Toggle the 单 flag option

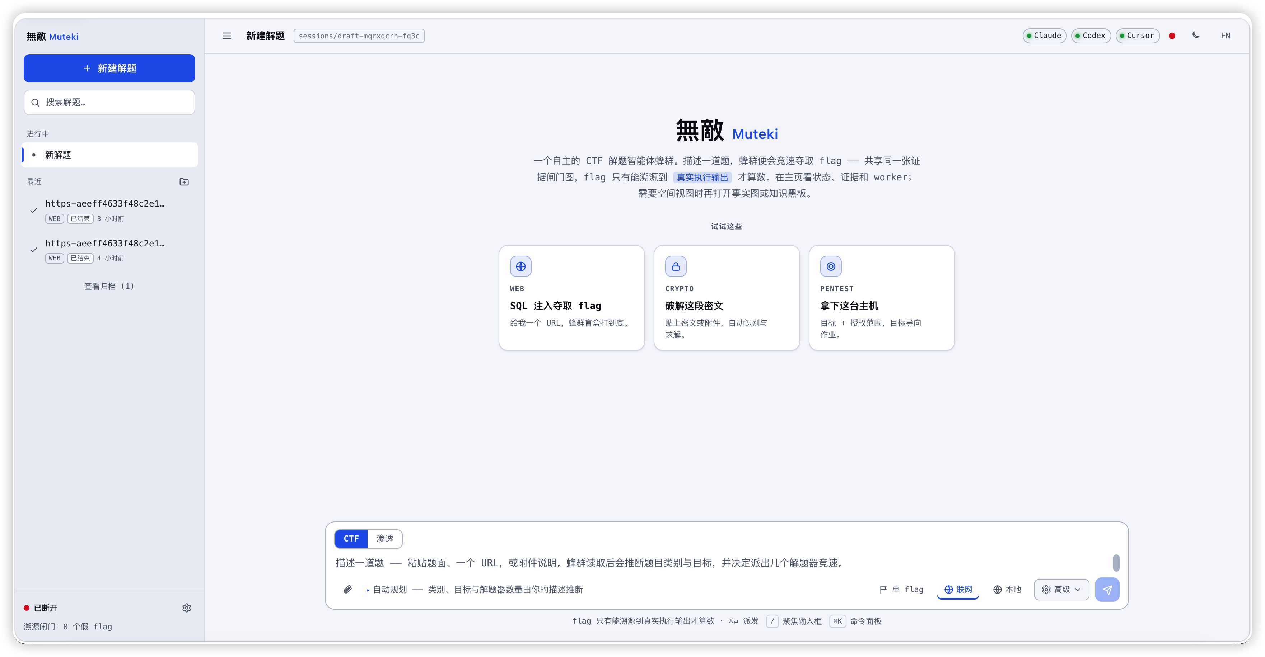[x=901, y=589]
